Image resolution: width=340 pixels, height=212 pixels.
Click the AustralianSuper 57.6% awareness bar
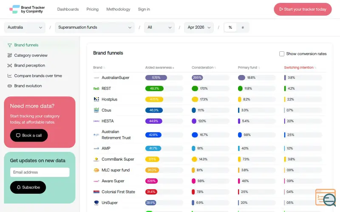point(156,78)
